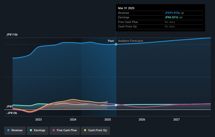
Task: Click the JP¥99.893b revenue value
Action: tap(172, 13)
